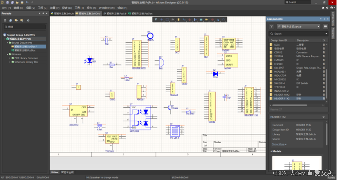Click the open folder icon in the Projects panel toolbar
The image size is (337, 180).
tap(16, 20)
